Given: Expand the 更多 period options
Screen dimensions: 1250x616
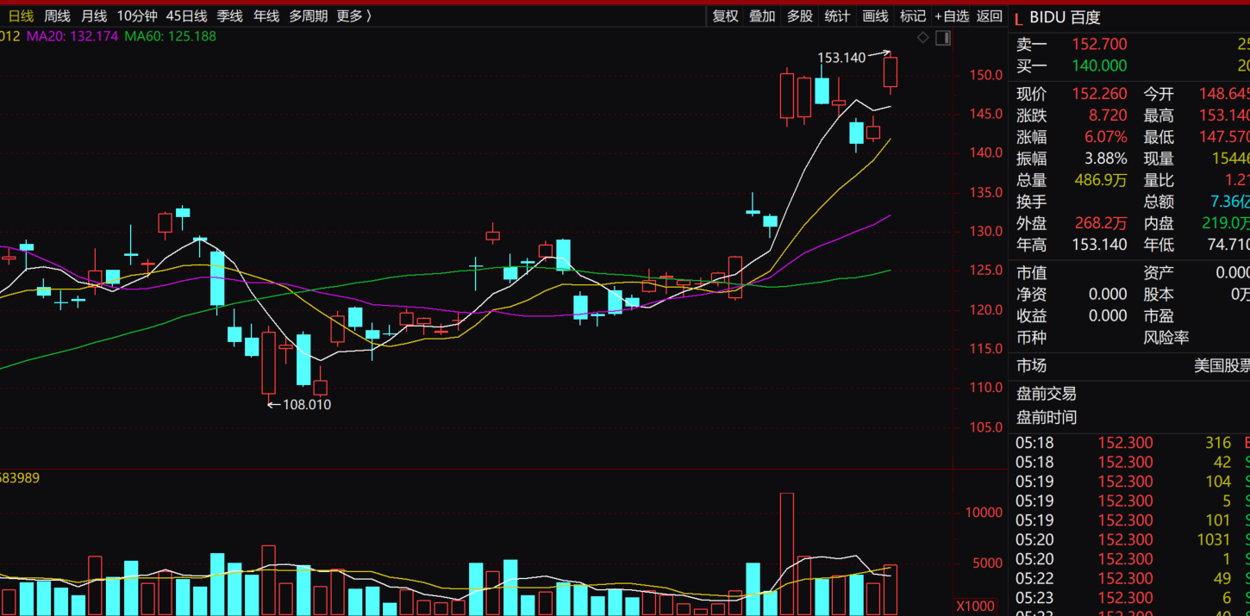Looking at the screenshot, I should 354,16.
